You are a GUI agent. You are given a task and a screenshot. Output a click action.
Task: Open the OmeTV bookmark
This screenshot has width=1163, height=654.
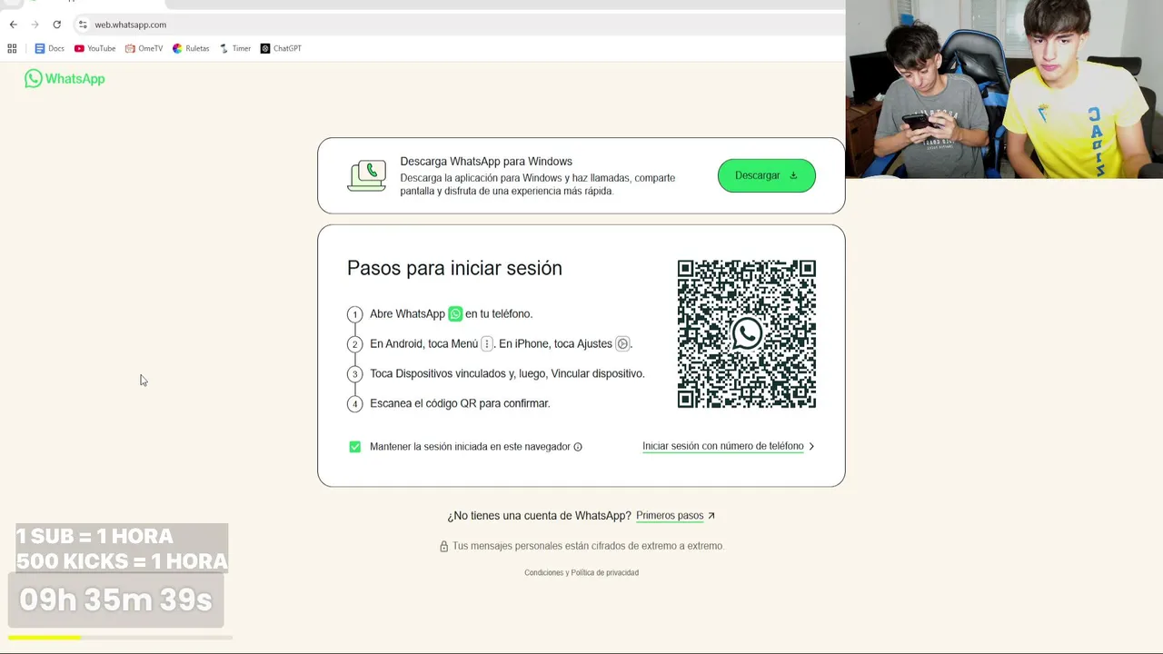click(x=144, y=48)
